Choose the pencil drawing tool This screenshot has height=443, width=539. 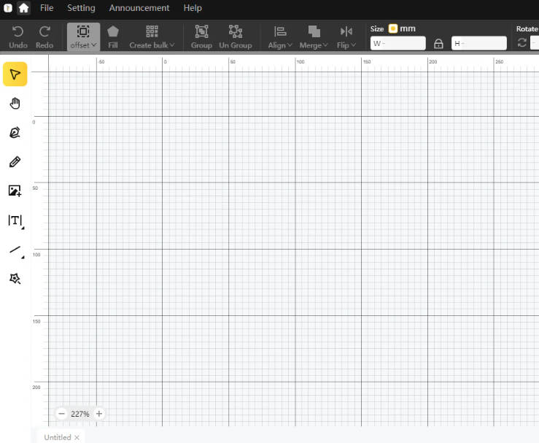(x=15, y=162)
